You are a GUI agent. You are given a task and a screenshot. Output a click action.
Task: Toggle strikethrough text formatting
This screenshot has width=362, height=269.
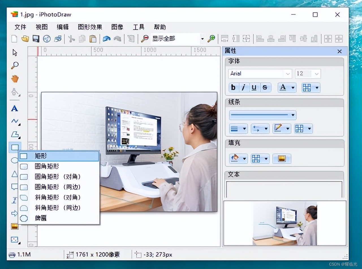click(265, 88)
